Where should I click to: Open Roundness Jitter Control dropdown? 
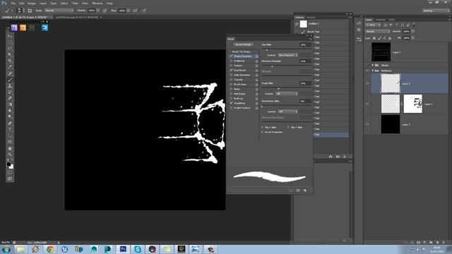coord(287,111)
